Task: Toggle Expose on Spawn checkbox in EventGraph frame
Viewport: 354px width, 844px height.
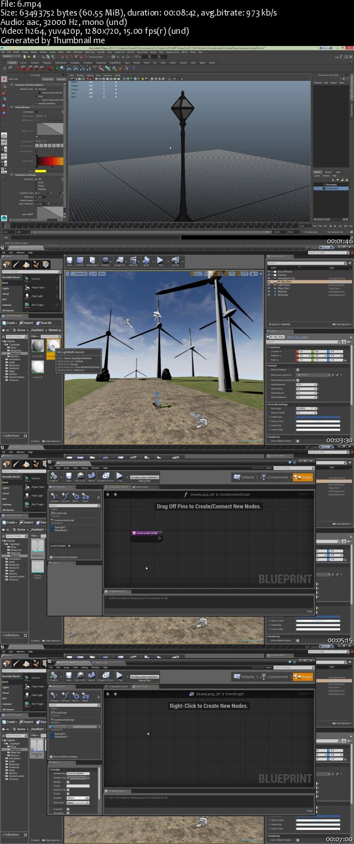Action: [x=68, y=790]
